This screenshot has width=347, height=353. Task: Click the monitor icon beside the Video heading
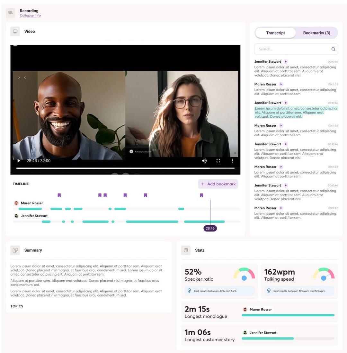[15, 31]
